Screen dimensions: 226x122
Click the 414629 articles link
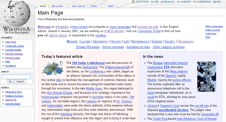(114, 31)
